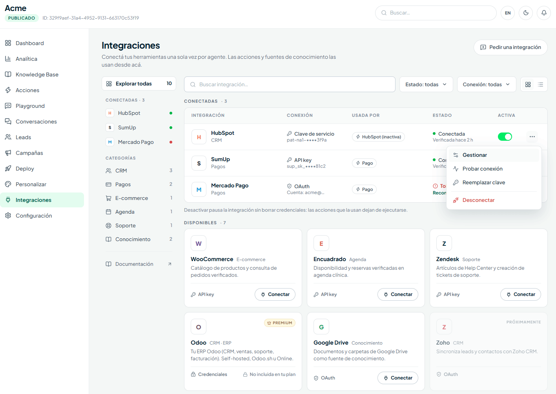Viewport: 556px width, 394px height.
Task: Click the WooCommerce card logo
Action: click(x=199, y=243)
